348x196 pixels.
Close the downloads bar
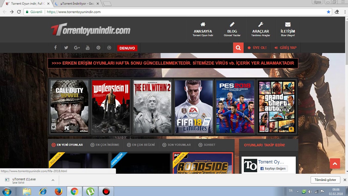point(345,180)
